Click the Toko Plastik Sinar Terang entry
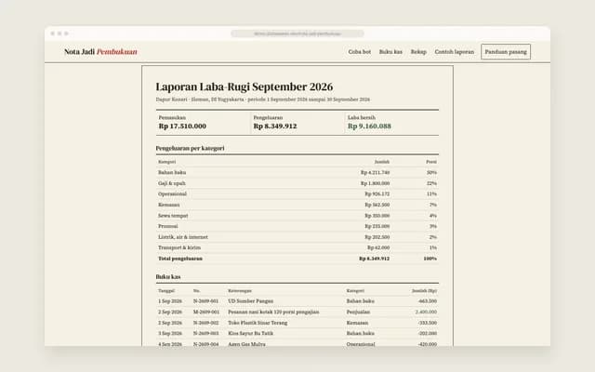The width and height of the screenshot is (595, 372). coord(258,323)
